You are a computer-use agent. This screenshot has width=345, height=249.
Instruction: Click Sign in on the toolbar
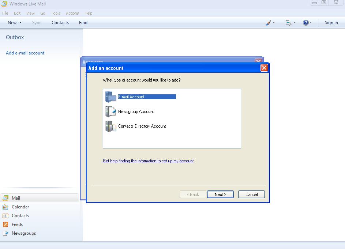331,23
